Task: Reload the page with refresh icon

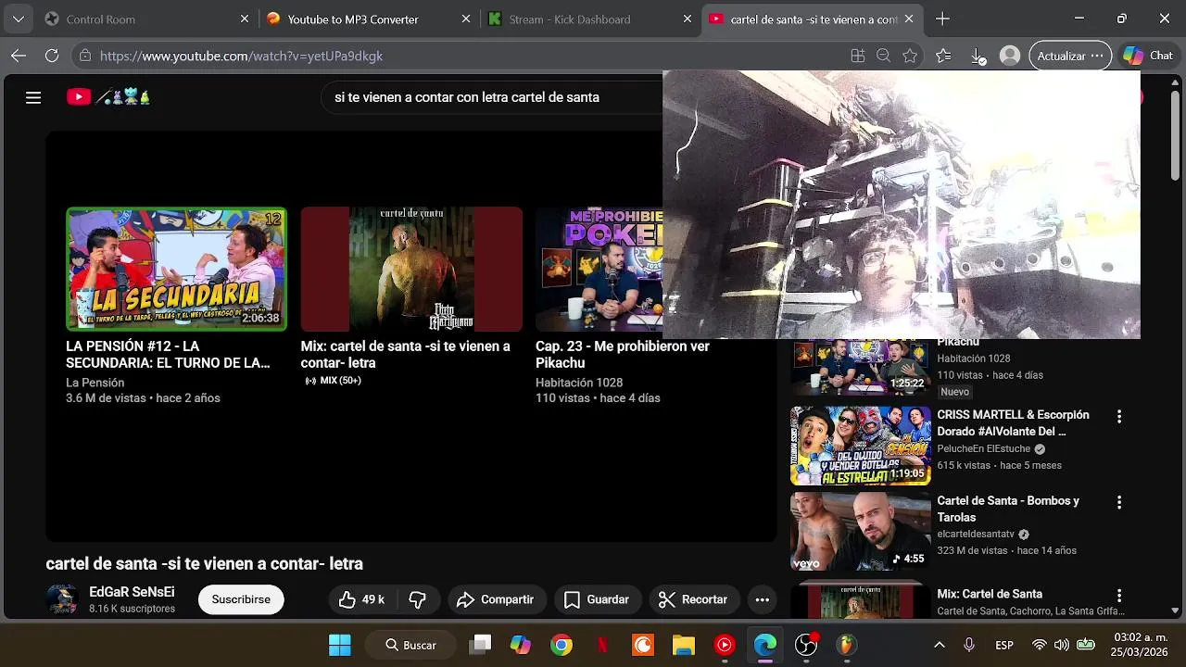Action: click(x=52, y=56)
